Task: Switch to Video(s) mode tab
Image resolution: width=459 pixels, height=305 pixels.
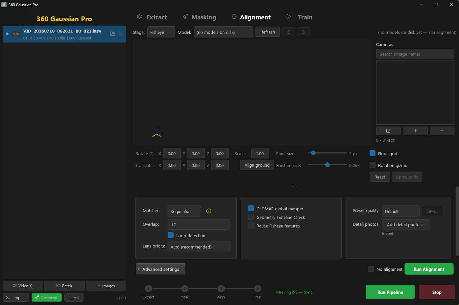Action: coord(23,286)
